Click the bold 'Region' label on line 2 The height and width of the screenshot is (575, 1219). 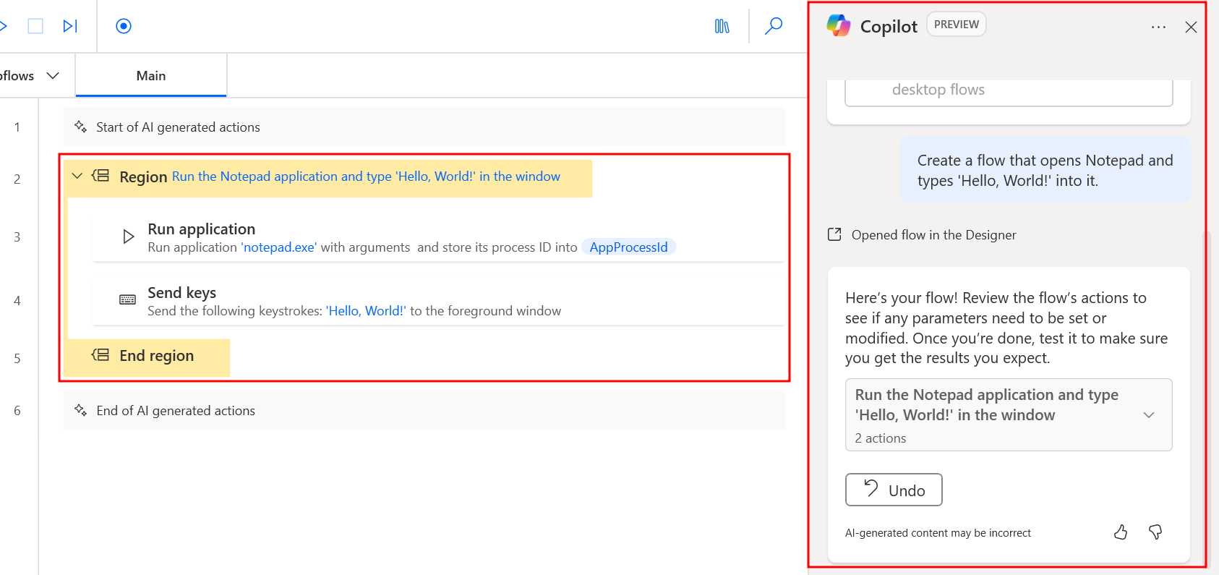coord(143,177)
